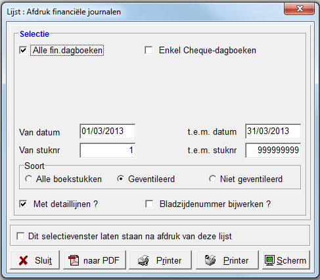
Task: Choose the Geventileerd radio option
Action: coord(120,179)
